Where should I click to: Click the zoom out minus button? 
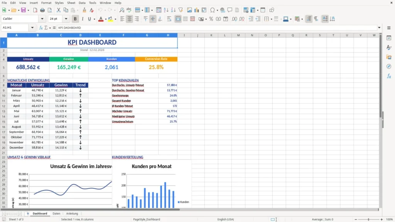click(356, 219)
